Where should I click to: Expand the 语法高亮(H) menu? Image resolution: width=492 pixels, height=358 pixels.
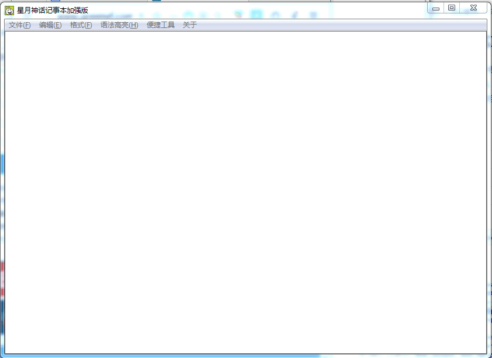coord(119,25)
